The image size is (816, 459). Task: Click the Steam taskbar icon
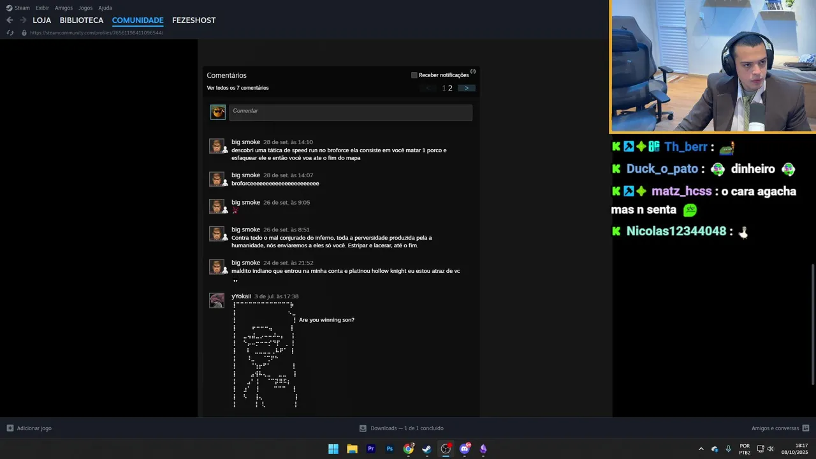(x=427, y=449)
